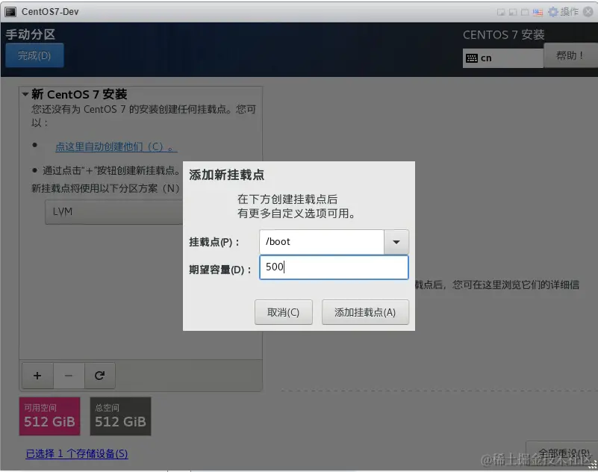Click the refresh/reload storage icon

(x=99, y=376)
